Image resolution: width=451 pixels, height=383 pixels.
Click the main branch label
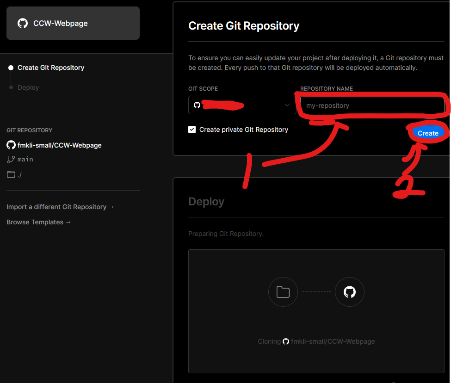pyautogui.click(x=25, y=159)
